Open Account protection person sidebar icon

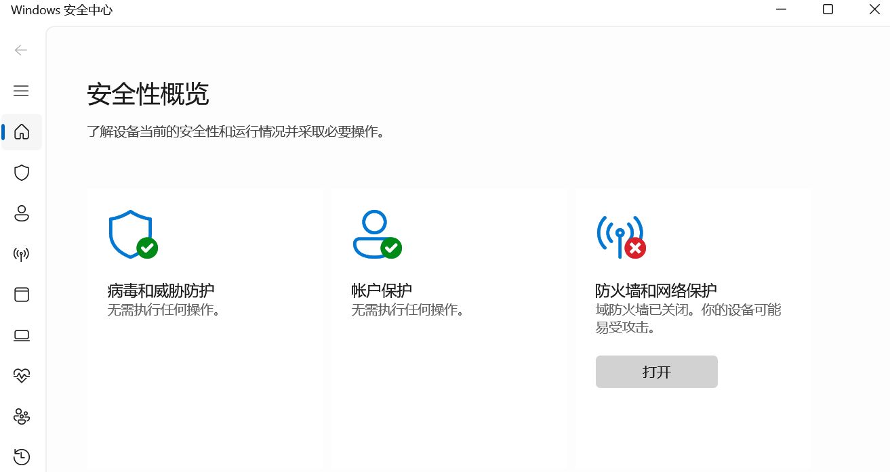click(22, 213)
